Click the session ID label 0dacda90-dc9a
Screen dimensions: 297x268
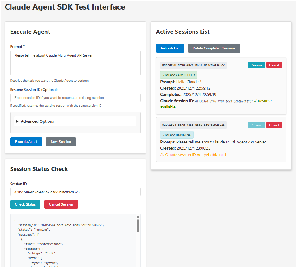(x=193, y=65)
